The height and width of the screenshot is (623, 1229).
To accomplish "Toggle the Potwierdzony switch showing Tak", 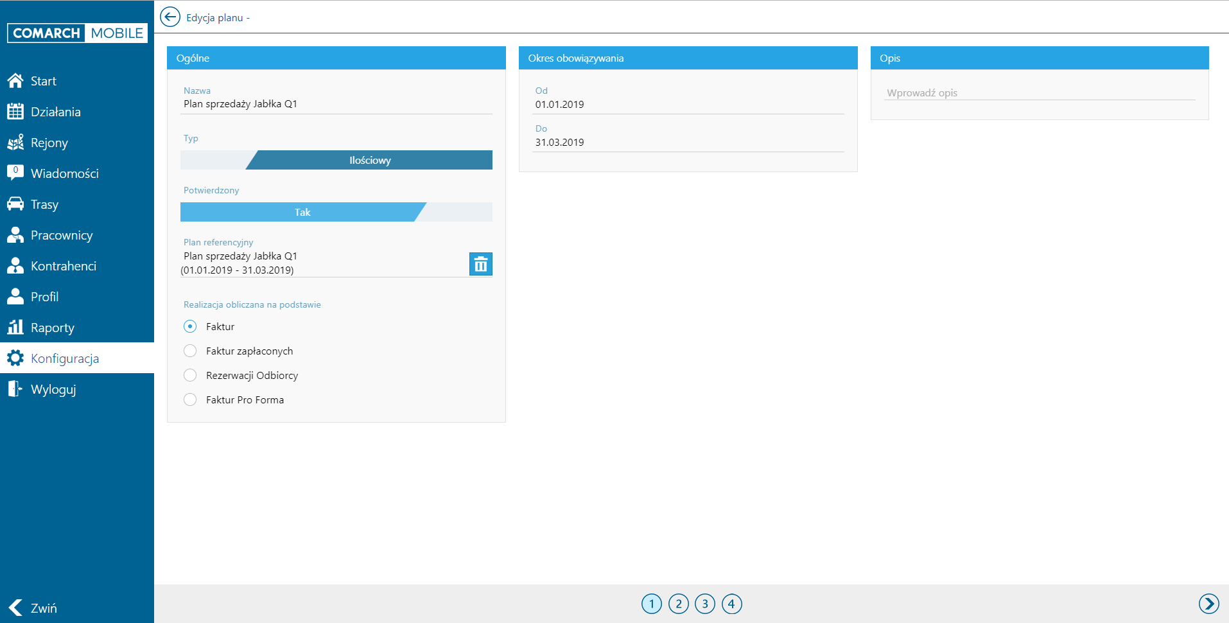I will click(x=336, y=212).
